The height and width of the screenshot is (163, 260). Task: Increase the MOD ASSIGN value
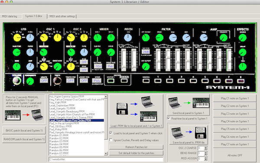click(x=205, y=157)
